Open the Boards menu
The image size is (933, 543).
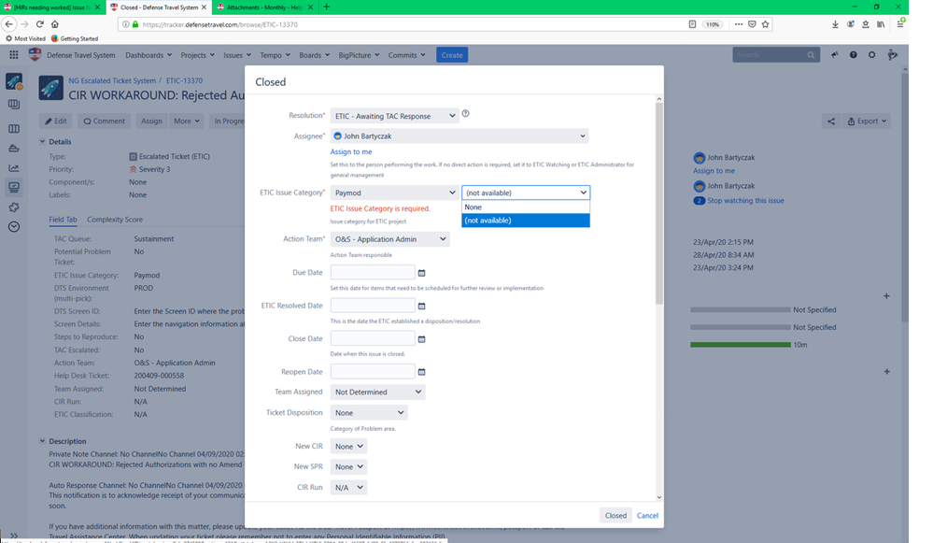tap(314, 55)
